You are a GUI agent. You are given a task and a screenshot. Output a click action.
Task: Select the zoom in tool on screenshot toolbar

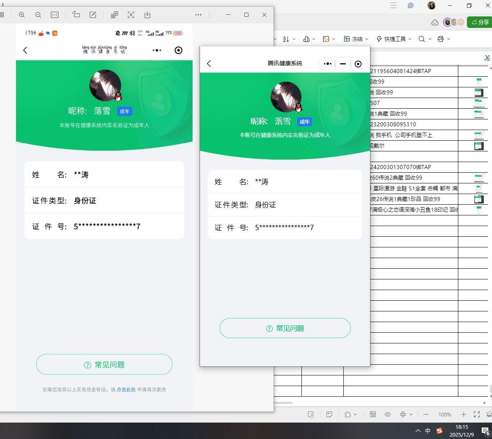22,15
